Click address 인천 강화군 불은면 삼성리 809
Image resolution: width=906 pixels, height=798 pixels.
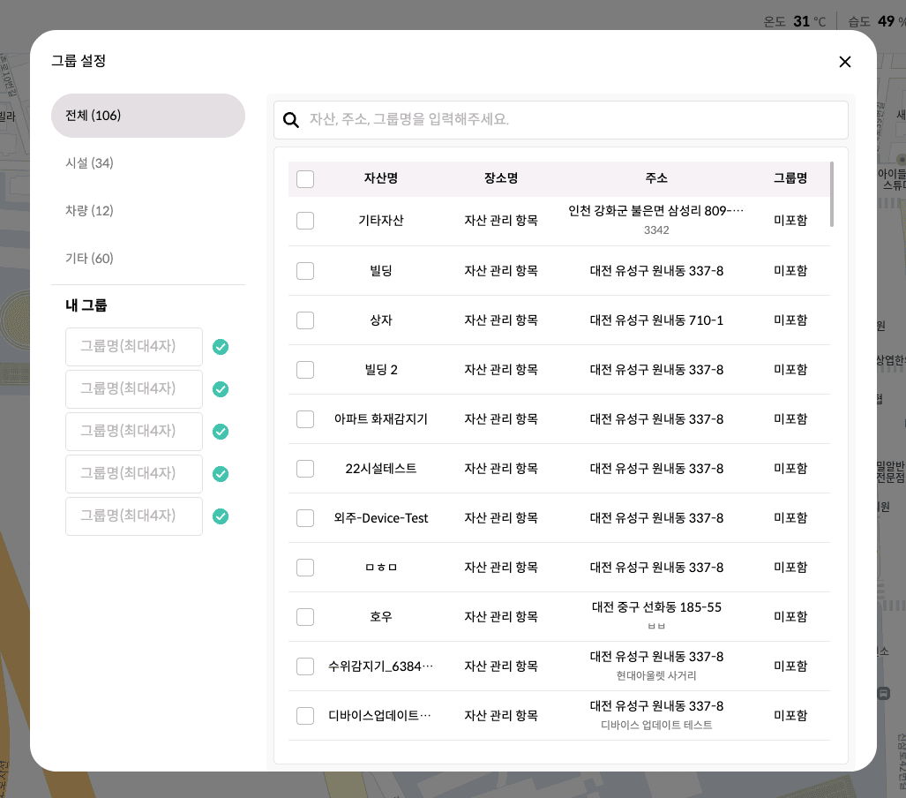[x=655, y=211]
